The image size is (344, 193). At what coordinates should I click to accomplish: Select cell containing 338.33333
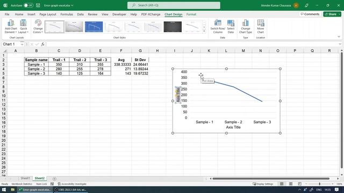click(x=121, y=64)
